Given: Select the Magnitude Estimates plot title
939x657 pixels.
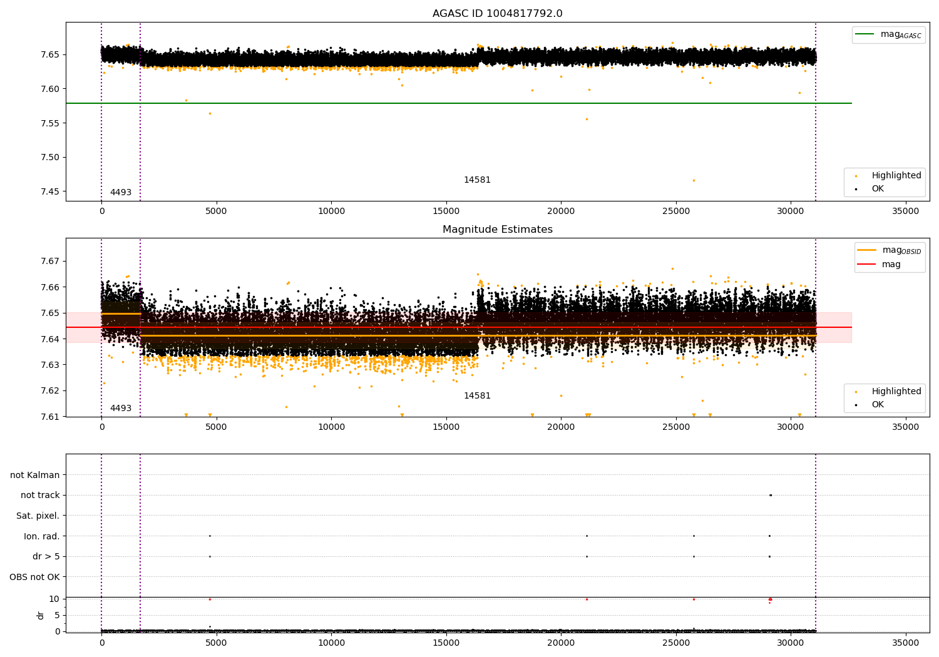Looking at the screenshot, I should (x=497, y=230).
